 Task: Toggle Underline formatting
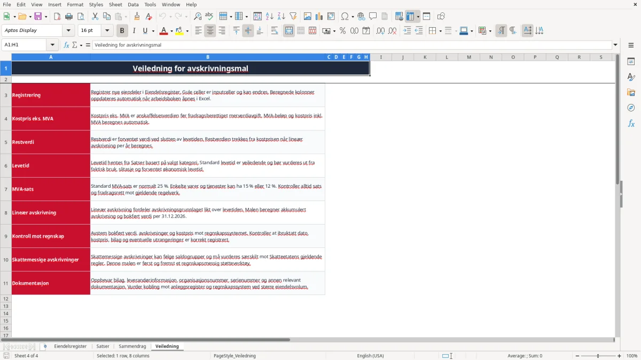(x=145, y=31)
